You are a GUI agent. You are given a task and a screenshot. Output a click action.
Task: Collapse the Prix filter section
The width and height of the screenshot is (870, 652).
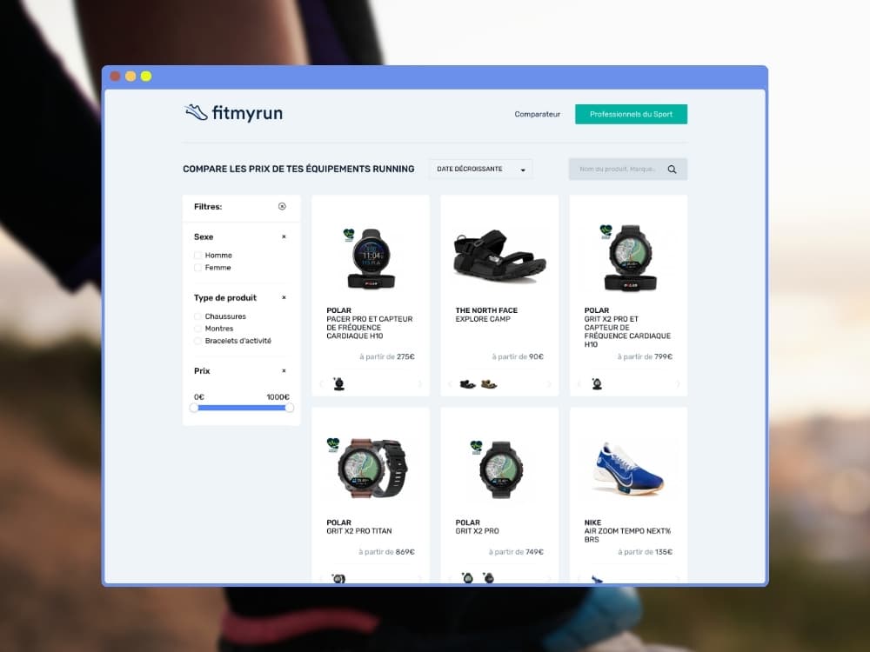coord(284,371)
